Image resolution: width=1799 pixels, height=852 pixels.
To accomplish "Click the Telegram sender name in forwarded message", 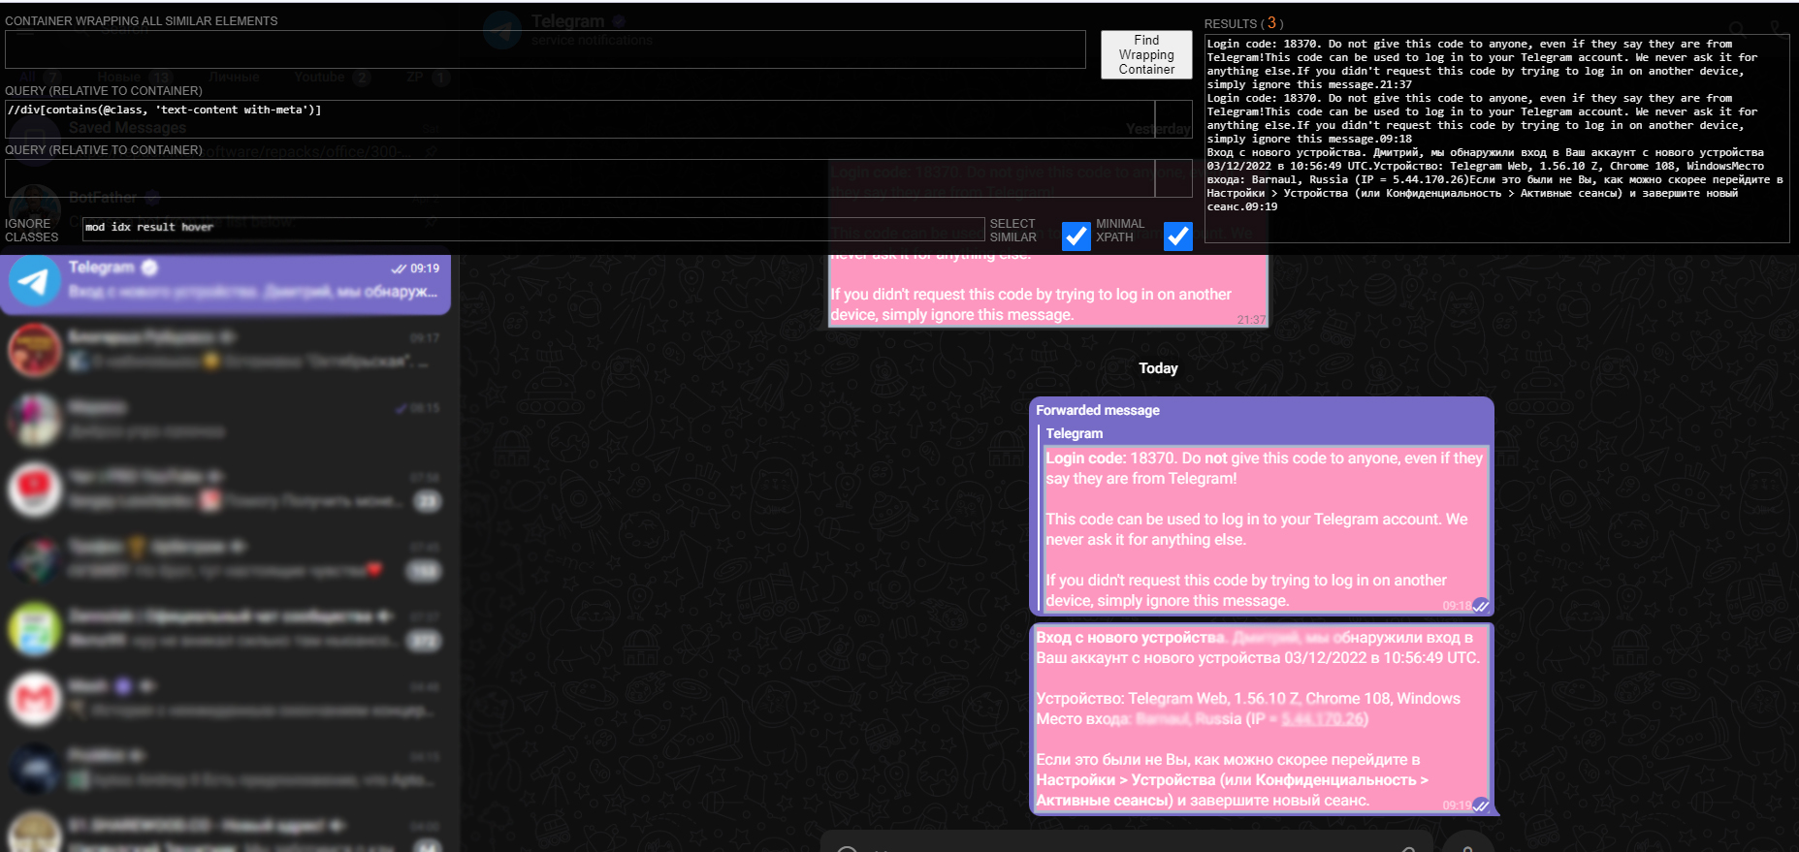I will pyautogui.click(x=1075, y=433).
